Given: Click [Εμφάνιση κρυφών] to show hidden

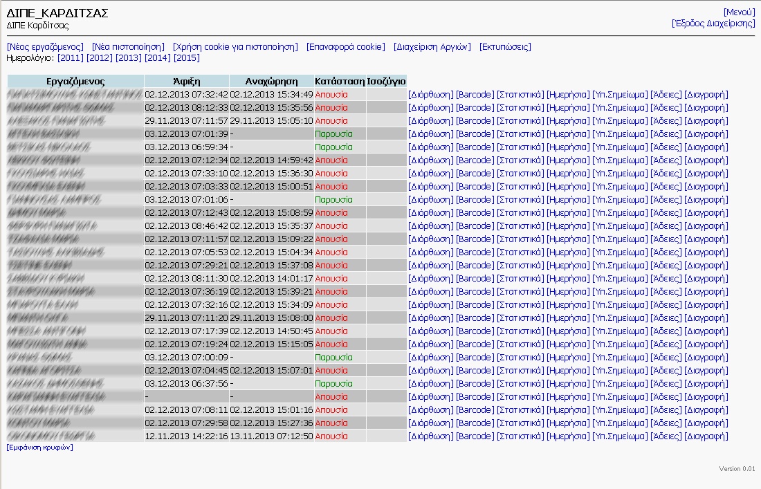Looking at the screenshot, I should pos(39,448).
